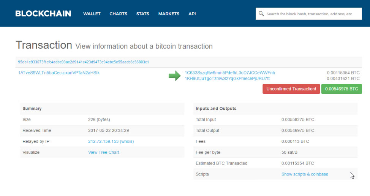Open the WALLET menu item
This screenshot has width=370, height=196.
pyautogui.click(x=92, y=14)
